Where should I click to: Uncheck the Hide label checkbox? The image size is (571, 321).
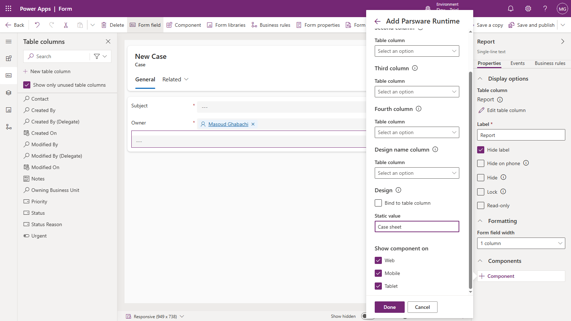[481, 150]
